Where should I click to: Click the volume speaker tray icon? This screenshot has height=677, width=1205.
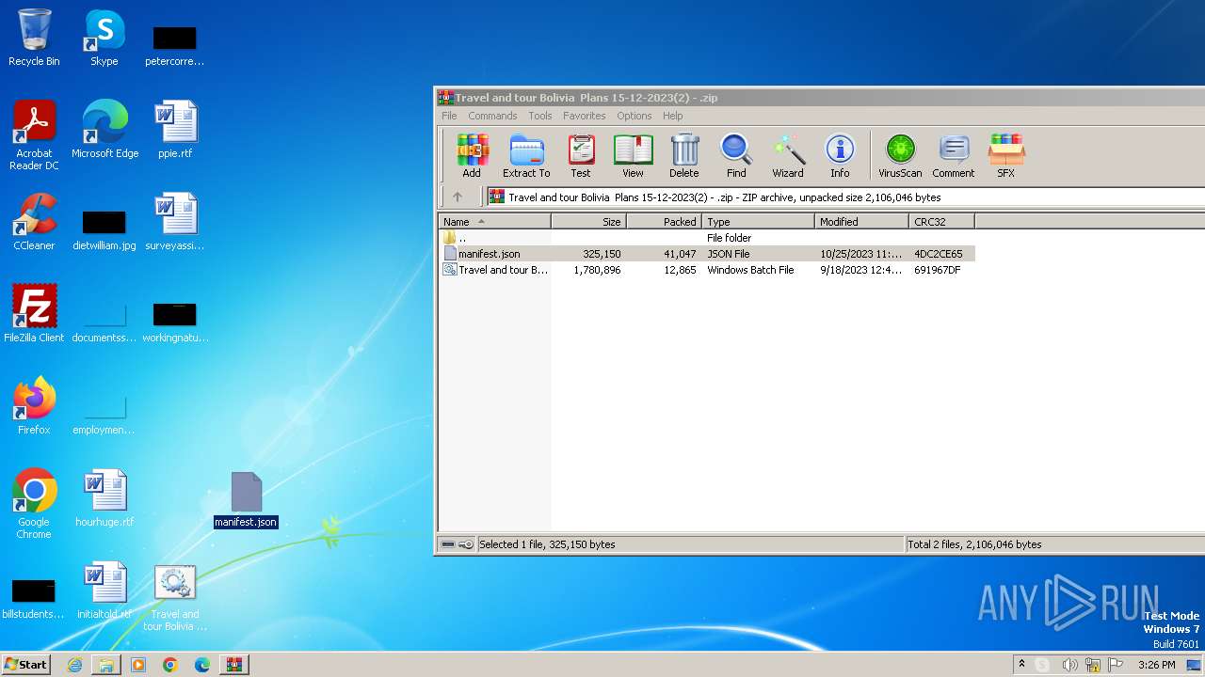coord(1068,665)
